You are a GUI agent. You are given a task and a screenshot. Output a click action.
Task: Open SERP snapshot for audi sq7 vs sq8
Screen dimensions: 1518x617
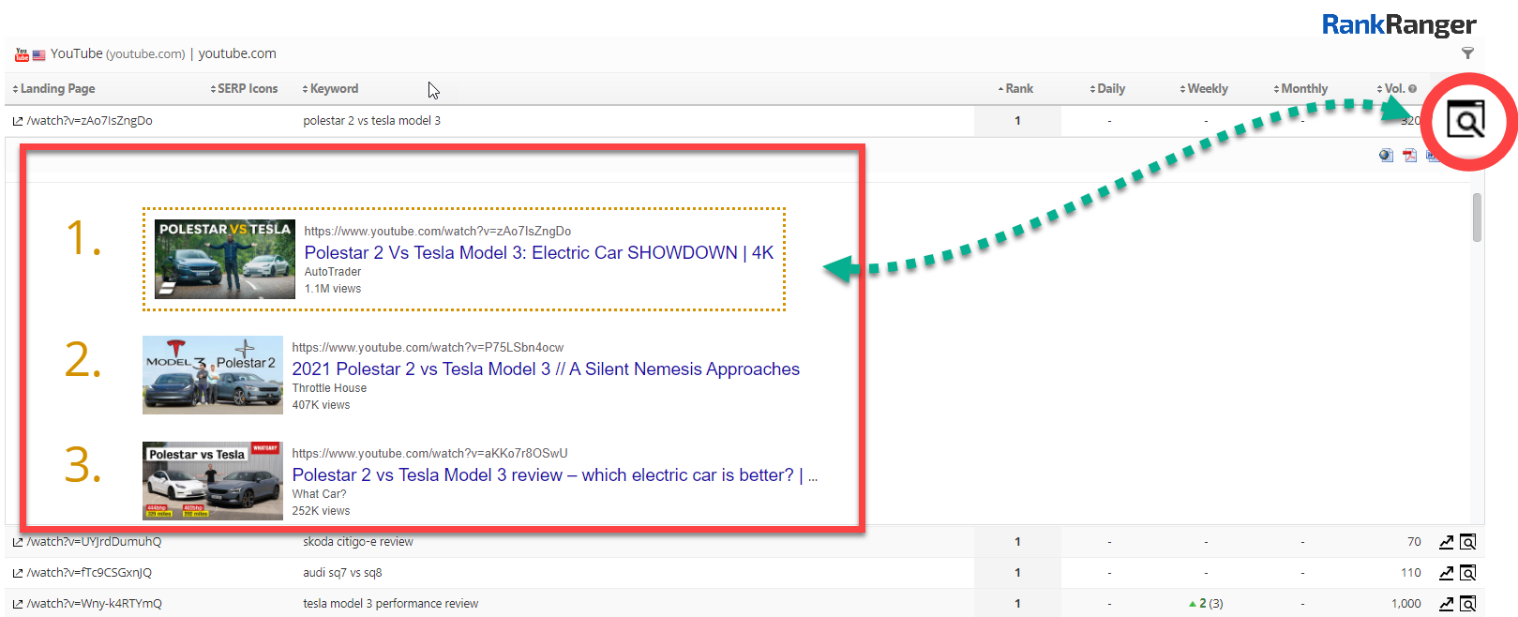point(1468,573)
